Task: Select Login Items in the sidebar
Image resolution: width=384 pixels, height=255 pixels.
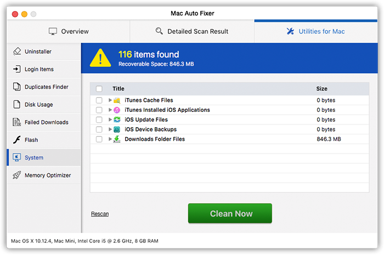Action: coord(44,69)
